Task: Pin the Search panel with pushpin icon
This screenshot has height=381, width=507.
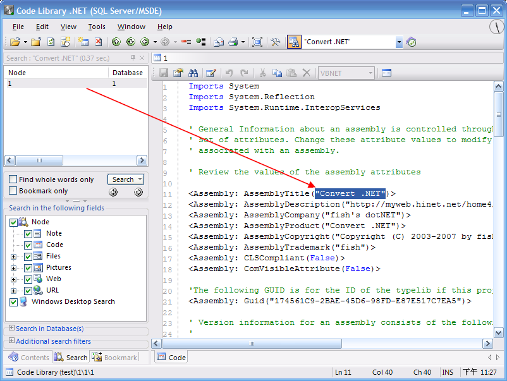Action: coord(133,58)
